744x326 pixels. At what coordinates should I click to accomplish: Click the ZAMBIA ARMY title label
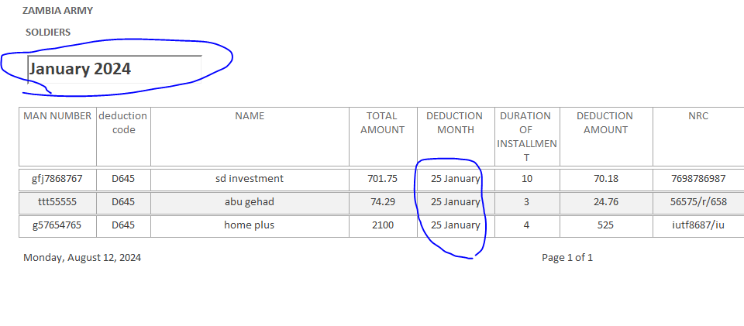coord(59,12)
